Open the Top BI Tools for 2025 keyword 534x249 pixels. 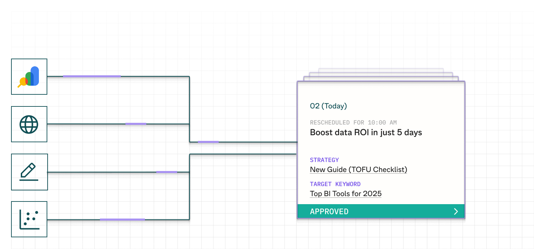(x=345, y=194)
